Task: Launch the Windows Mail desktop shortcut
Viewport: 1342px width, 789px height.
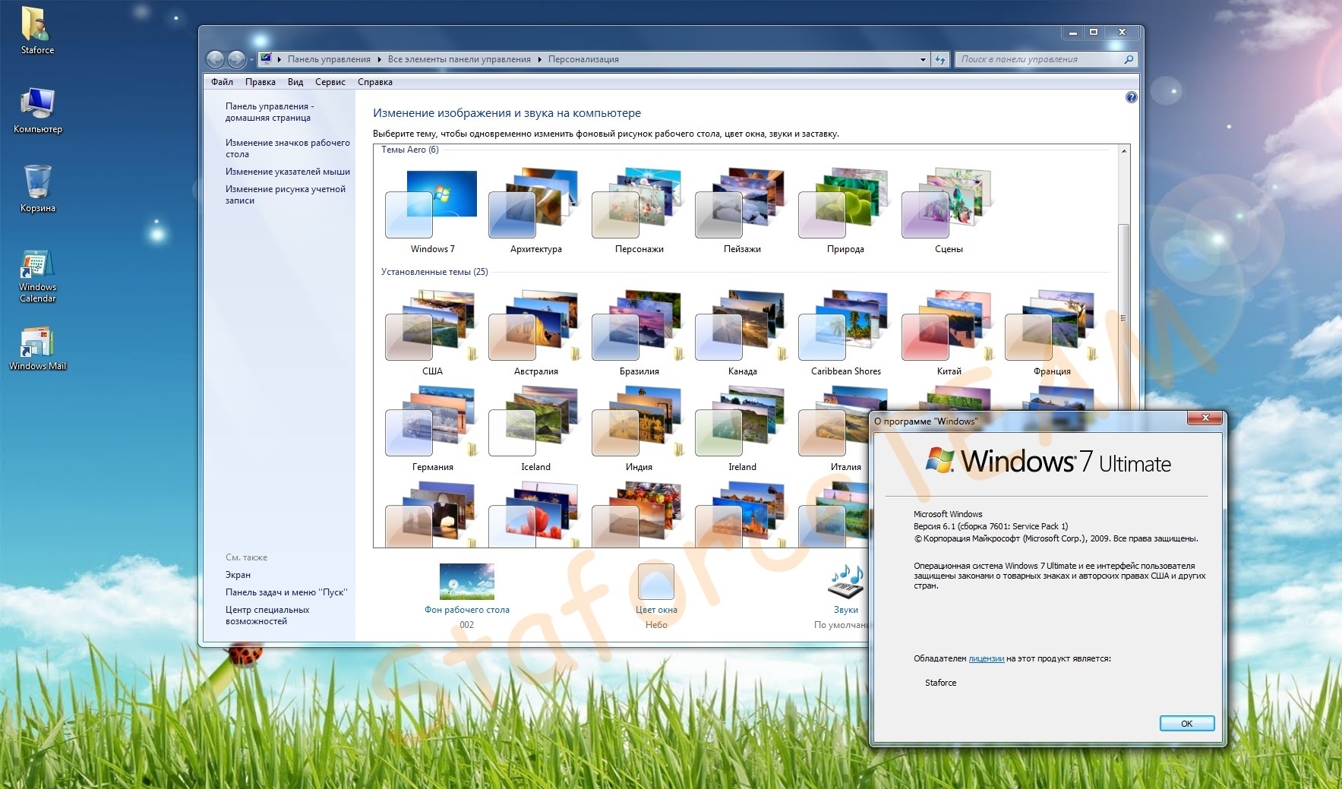Action: (x=37, y=349)
